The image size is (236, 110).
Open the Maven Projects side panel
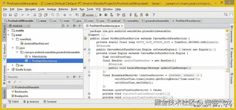tap(232, 58)
